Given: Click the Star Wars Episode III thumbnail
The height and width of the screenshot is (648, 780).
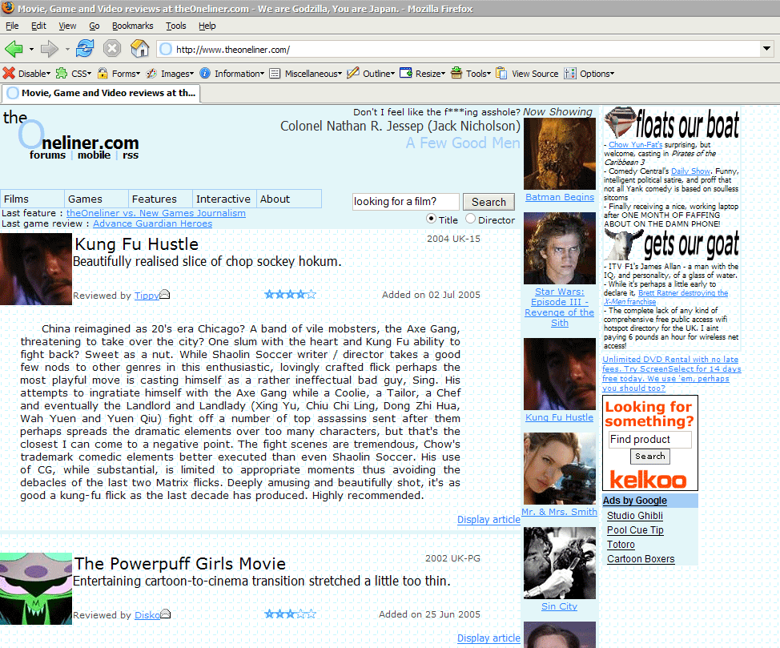Looking at the screenshot, I should (x=560, y=248).
